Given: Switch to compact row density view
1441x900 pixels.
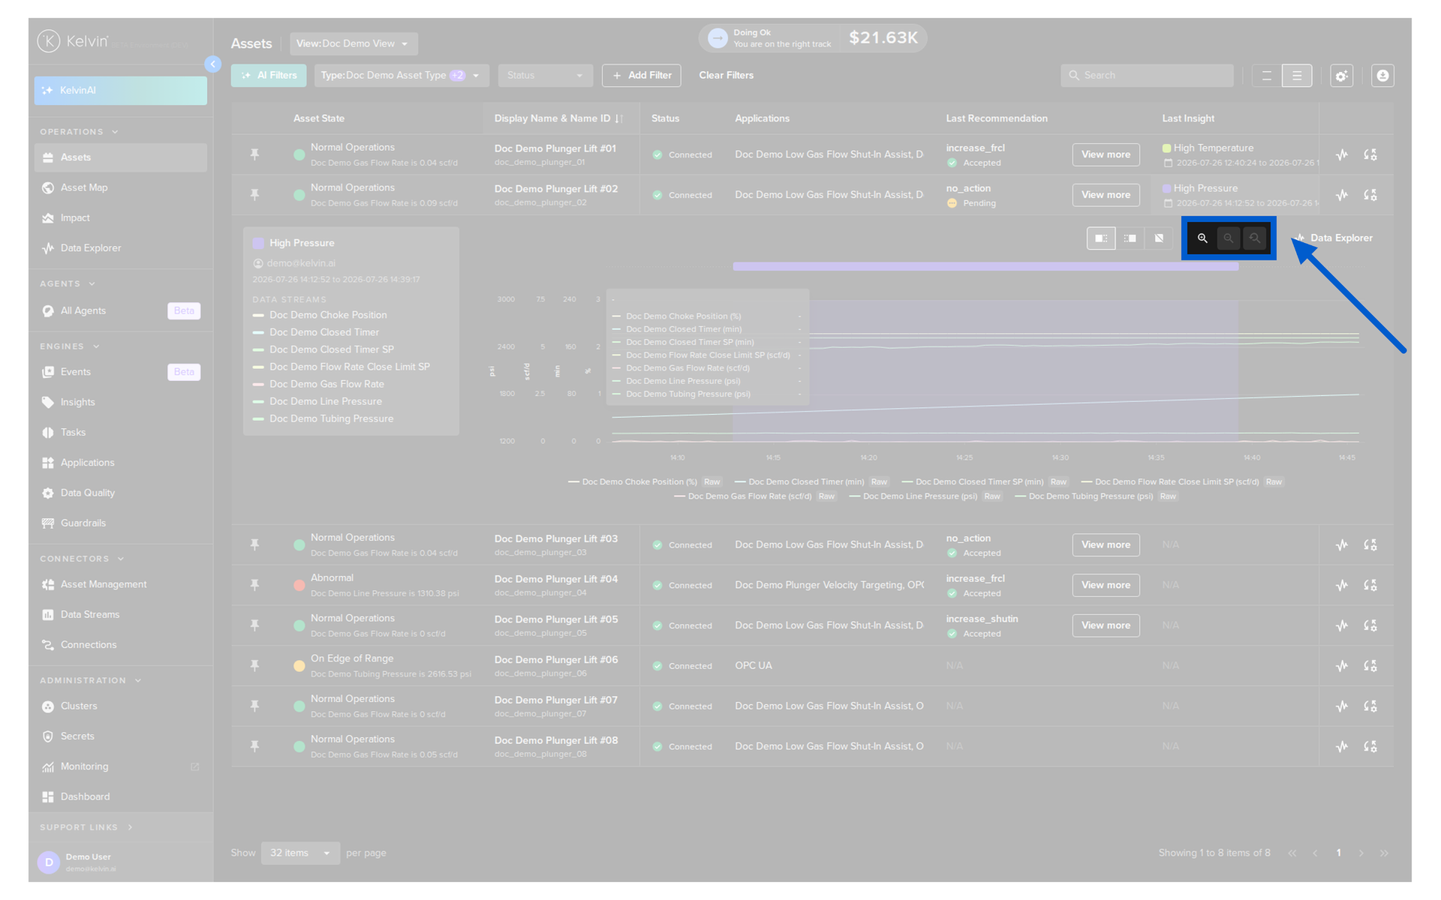Looking at the screenshot, I should (1267, 76).
